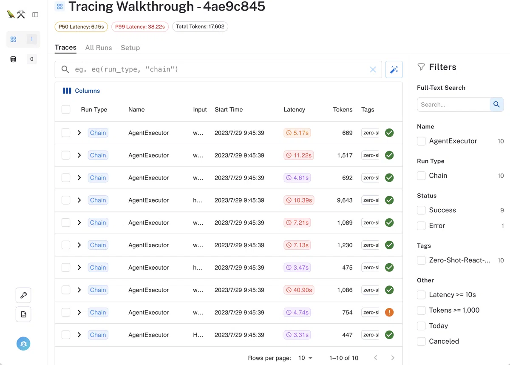Open the organization avatar icon

(x=23, y=343)
